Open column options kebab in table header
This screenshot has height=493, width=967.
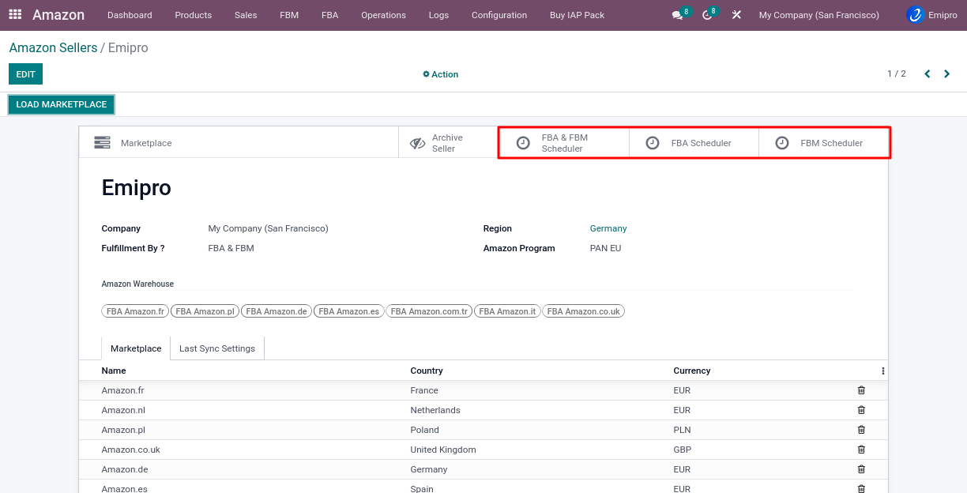point(882,371)
